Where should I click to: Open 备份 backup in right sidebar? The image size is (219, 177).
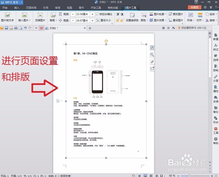[216, 110]
